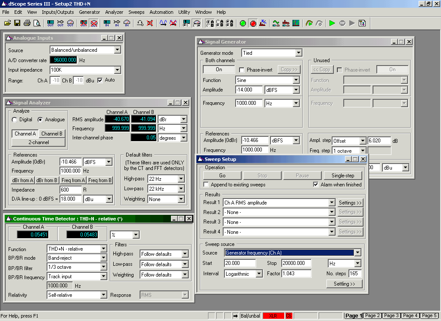Click the blue waveform with arrow icon
Viewport: 441px width, 321px height.
tap(163, 23)
